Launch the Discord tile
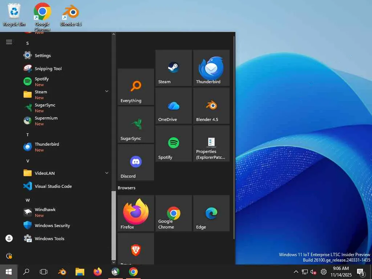 point(136,162)
